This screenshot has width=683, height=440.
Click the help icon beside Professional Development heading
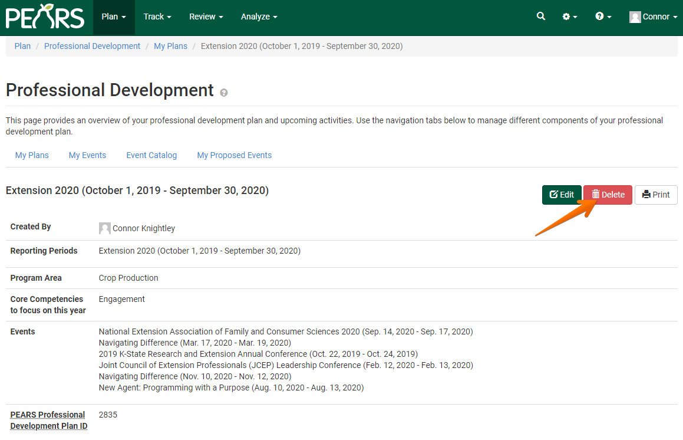click(223, 93)
